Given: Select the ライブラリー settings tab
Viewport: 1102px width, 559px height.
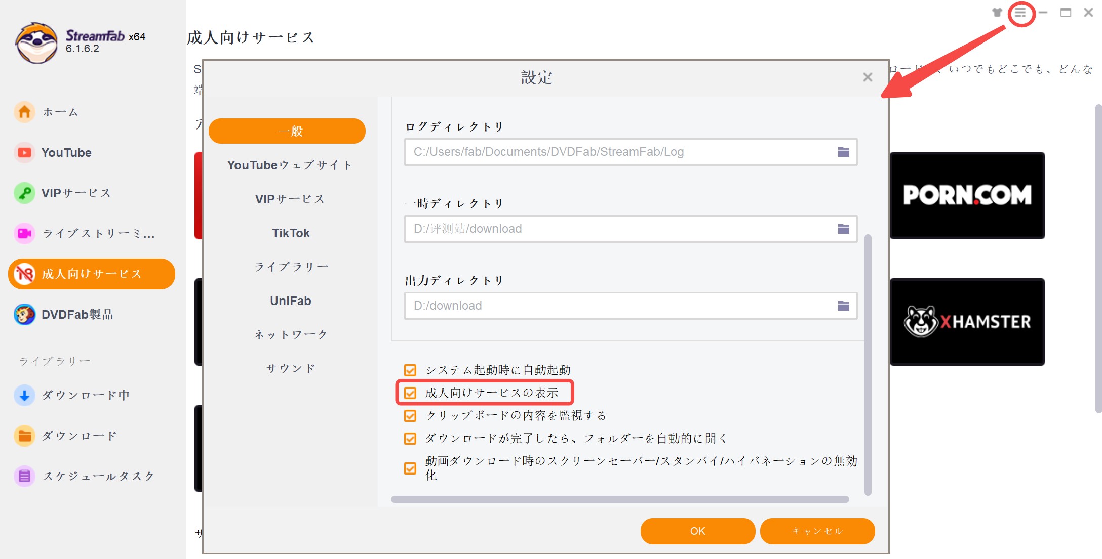Looking at the screenshot, I should [290, 267].
